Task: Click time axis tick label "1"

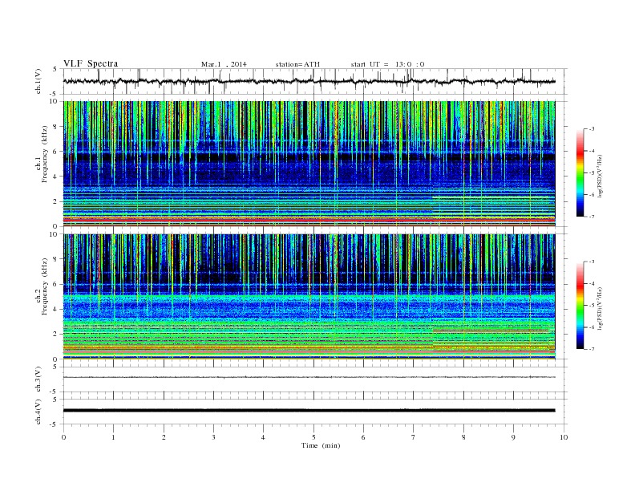Action: (x=113, y=437)
